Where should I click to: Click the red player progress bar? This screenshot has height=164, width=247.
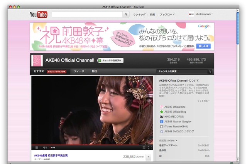pos(92,144)
